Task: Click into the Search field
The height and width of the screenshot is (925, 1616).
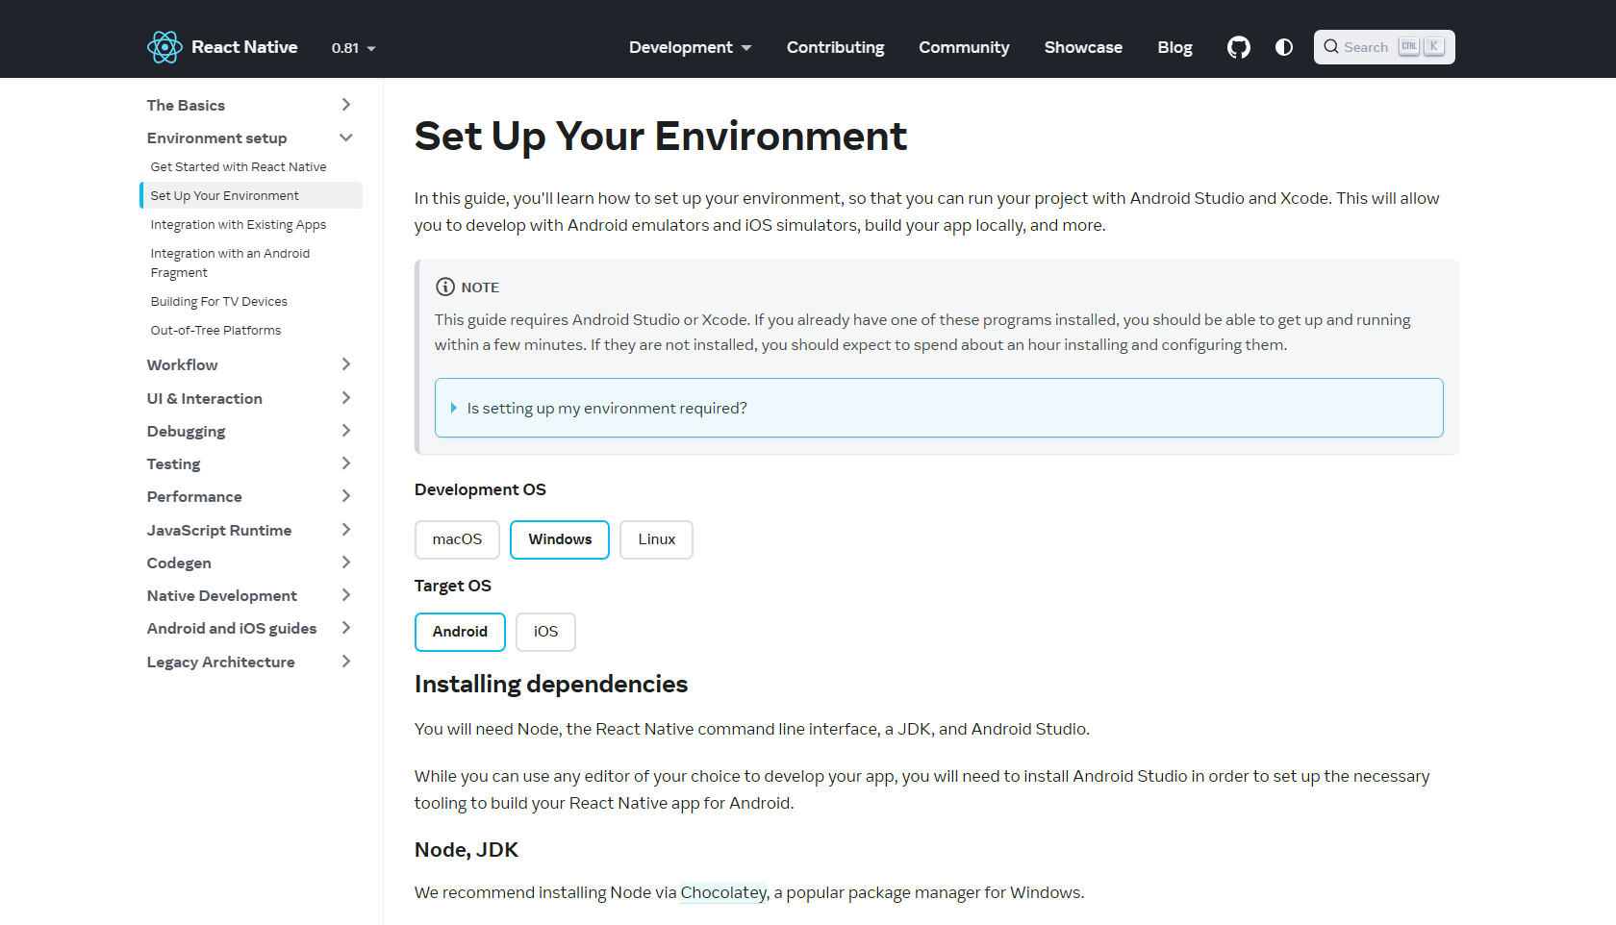Action: click(1366, 47)
